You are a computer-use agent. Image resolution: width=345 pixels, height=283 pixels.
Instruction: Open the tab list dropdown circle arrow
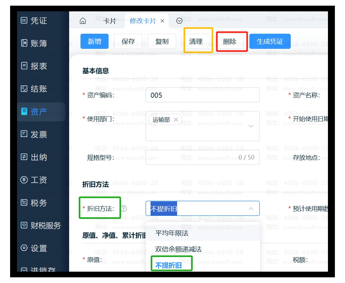[x=179, y=21]
